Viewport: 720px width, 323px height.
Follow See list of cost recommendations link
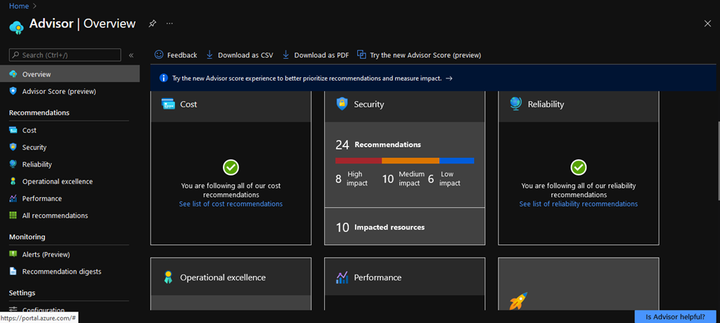tap(231, 204)
